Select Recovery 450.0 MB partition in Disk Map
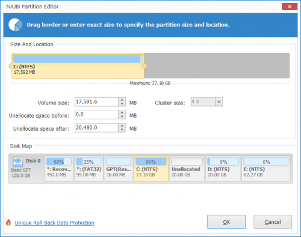This screenshot has width=301, height=237. 59,169
